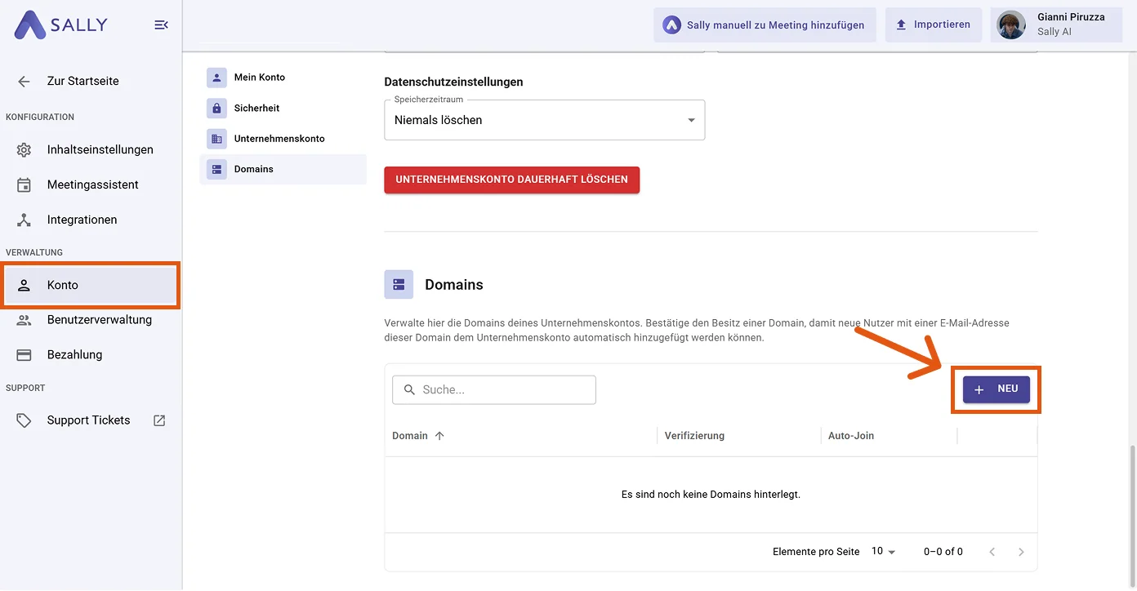The height and width of the screenshot is (591, 1137).
Task: Click the Importieren button
Action: click(933, 25)
